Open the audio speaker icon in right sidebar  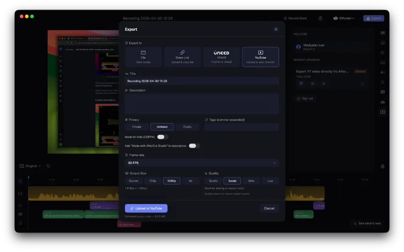point(383,72)
